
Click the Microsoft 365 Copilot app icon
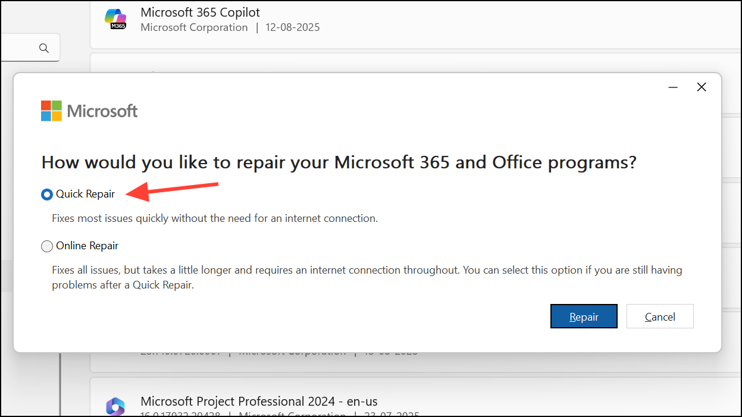[x=115, y=20]
